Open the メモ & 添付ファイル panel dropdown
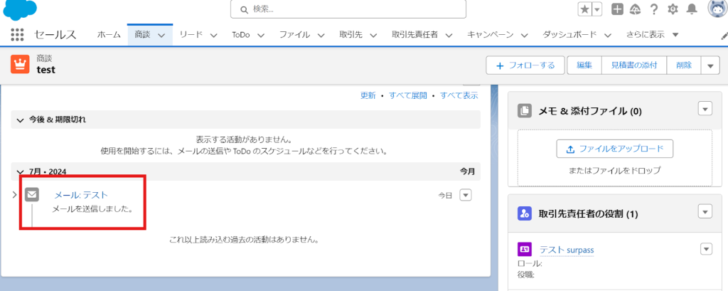 [x=705, y=109]
